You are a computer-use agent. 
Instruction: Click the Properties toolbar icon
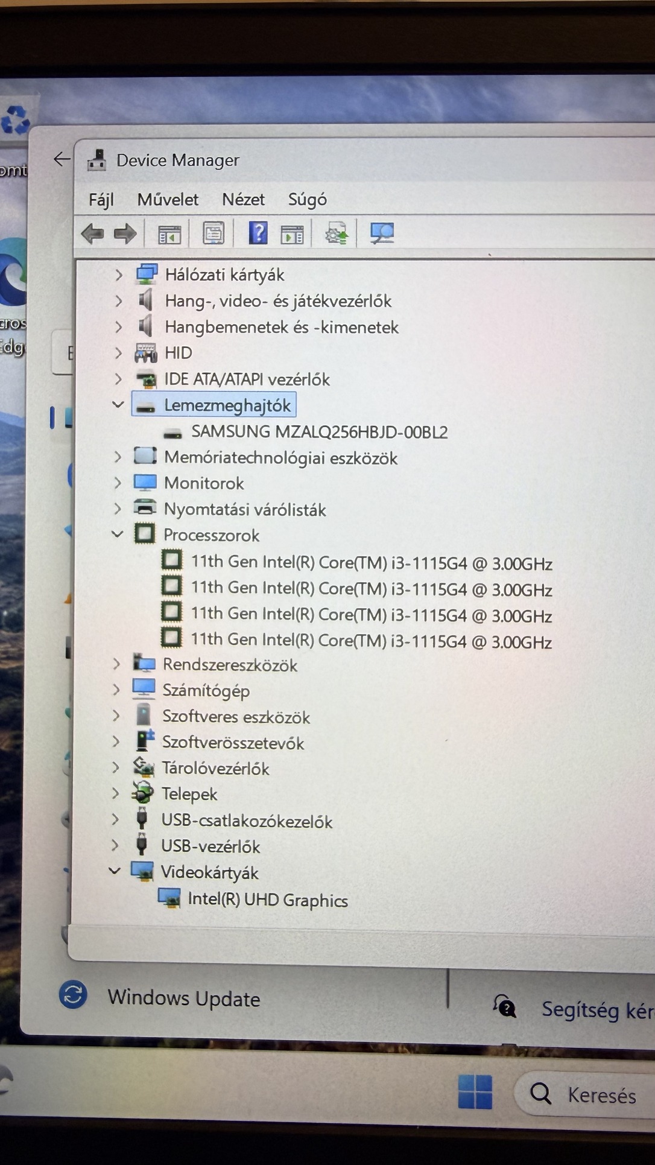pyautogui.click(x=214, y=233)
